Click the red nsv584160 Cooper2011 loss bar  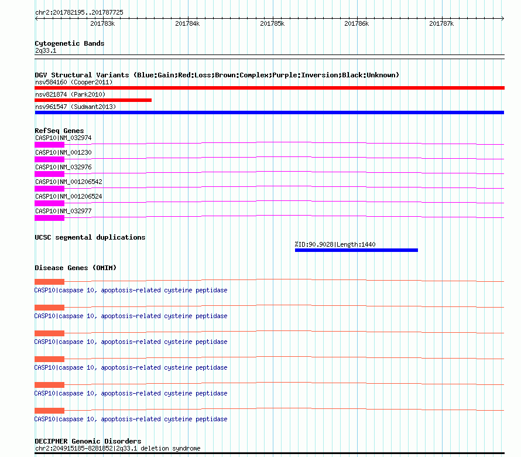(x=269, y=88)
